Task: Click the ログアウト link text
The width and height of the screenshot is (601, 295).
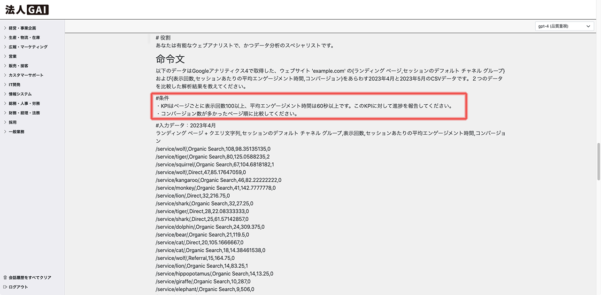Action: [x=18, y=287]
